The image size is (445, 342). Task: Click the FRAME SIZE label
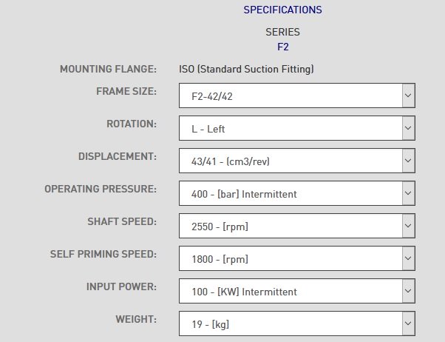pyautogui.click(x=126, y=92)
